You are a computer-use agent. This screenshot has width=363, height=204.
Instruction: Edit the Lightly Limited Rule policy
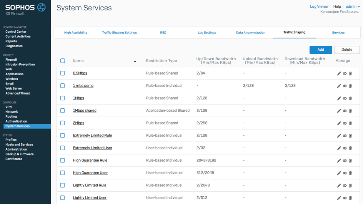click(339, 186)
